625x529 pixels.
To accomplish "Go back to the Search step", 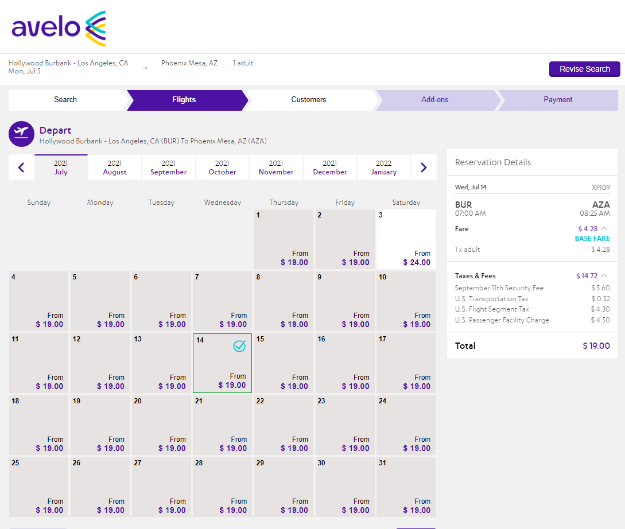I will coord(65,100).
